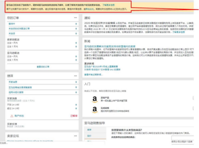Screen dimensions: 199x148
Task: Open the 您的订单 widget options menu
Action: click(x=76, y=18)
